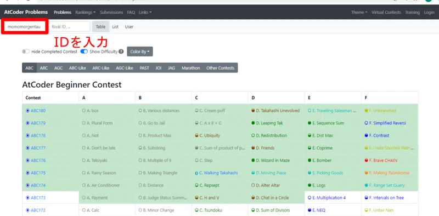Click the circle icon beside ABC176
Viewport: 439px width, 216px height.
[28, 160]
